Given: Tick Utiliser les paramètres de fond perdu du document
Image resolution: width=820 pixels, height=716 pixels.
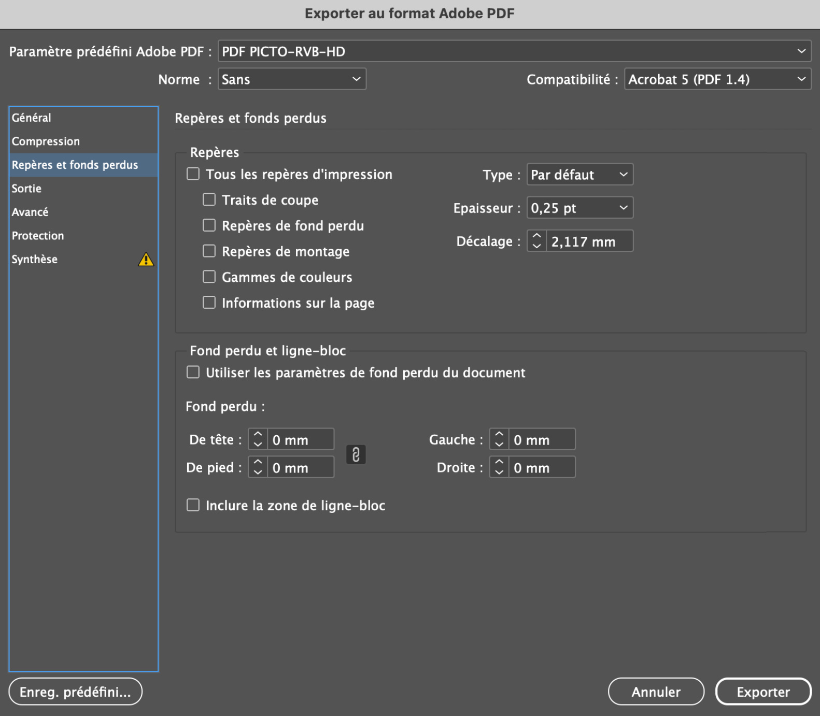Looking at the screenshot, I should pos(193,373).
